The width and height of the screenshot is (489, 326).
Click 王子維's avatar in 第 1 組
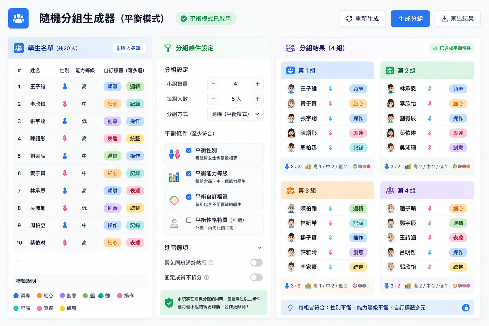tap(291, 89)
